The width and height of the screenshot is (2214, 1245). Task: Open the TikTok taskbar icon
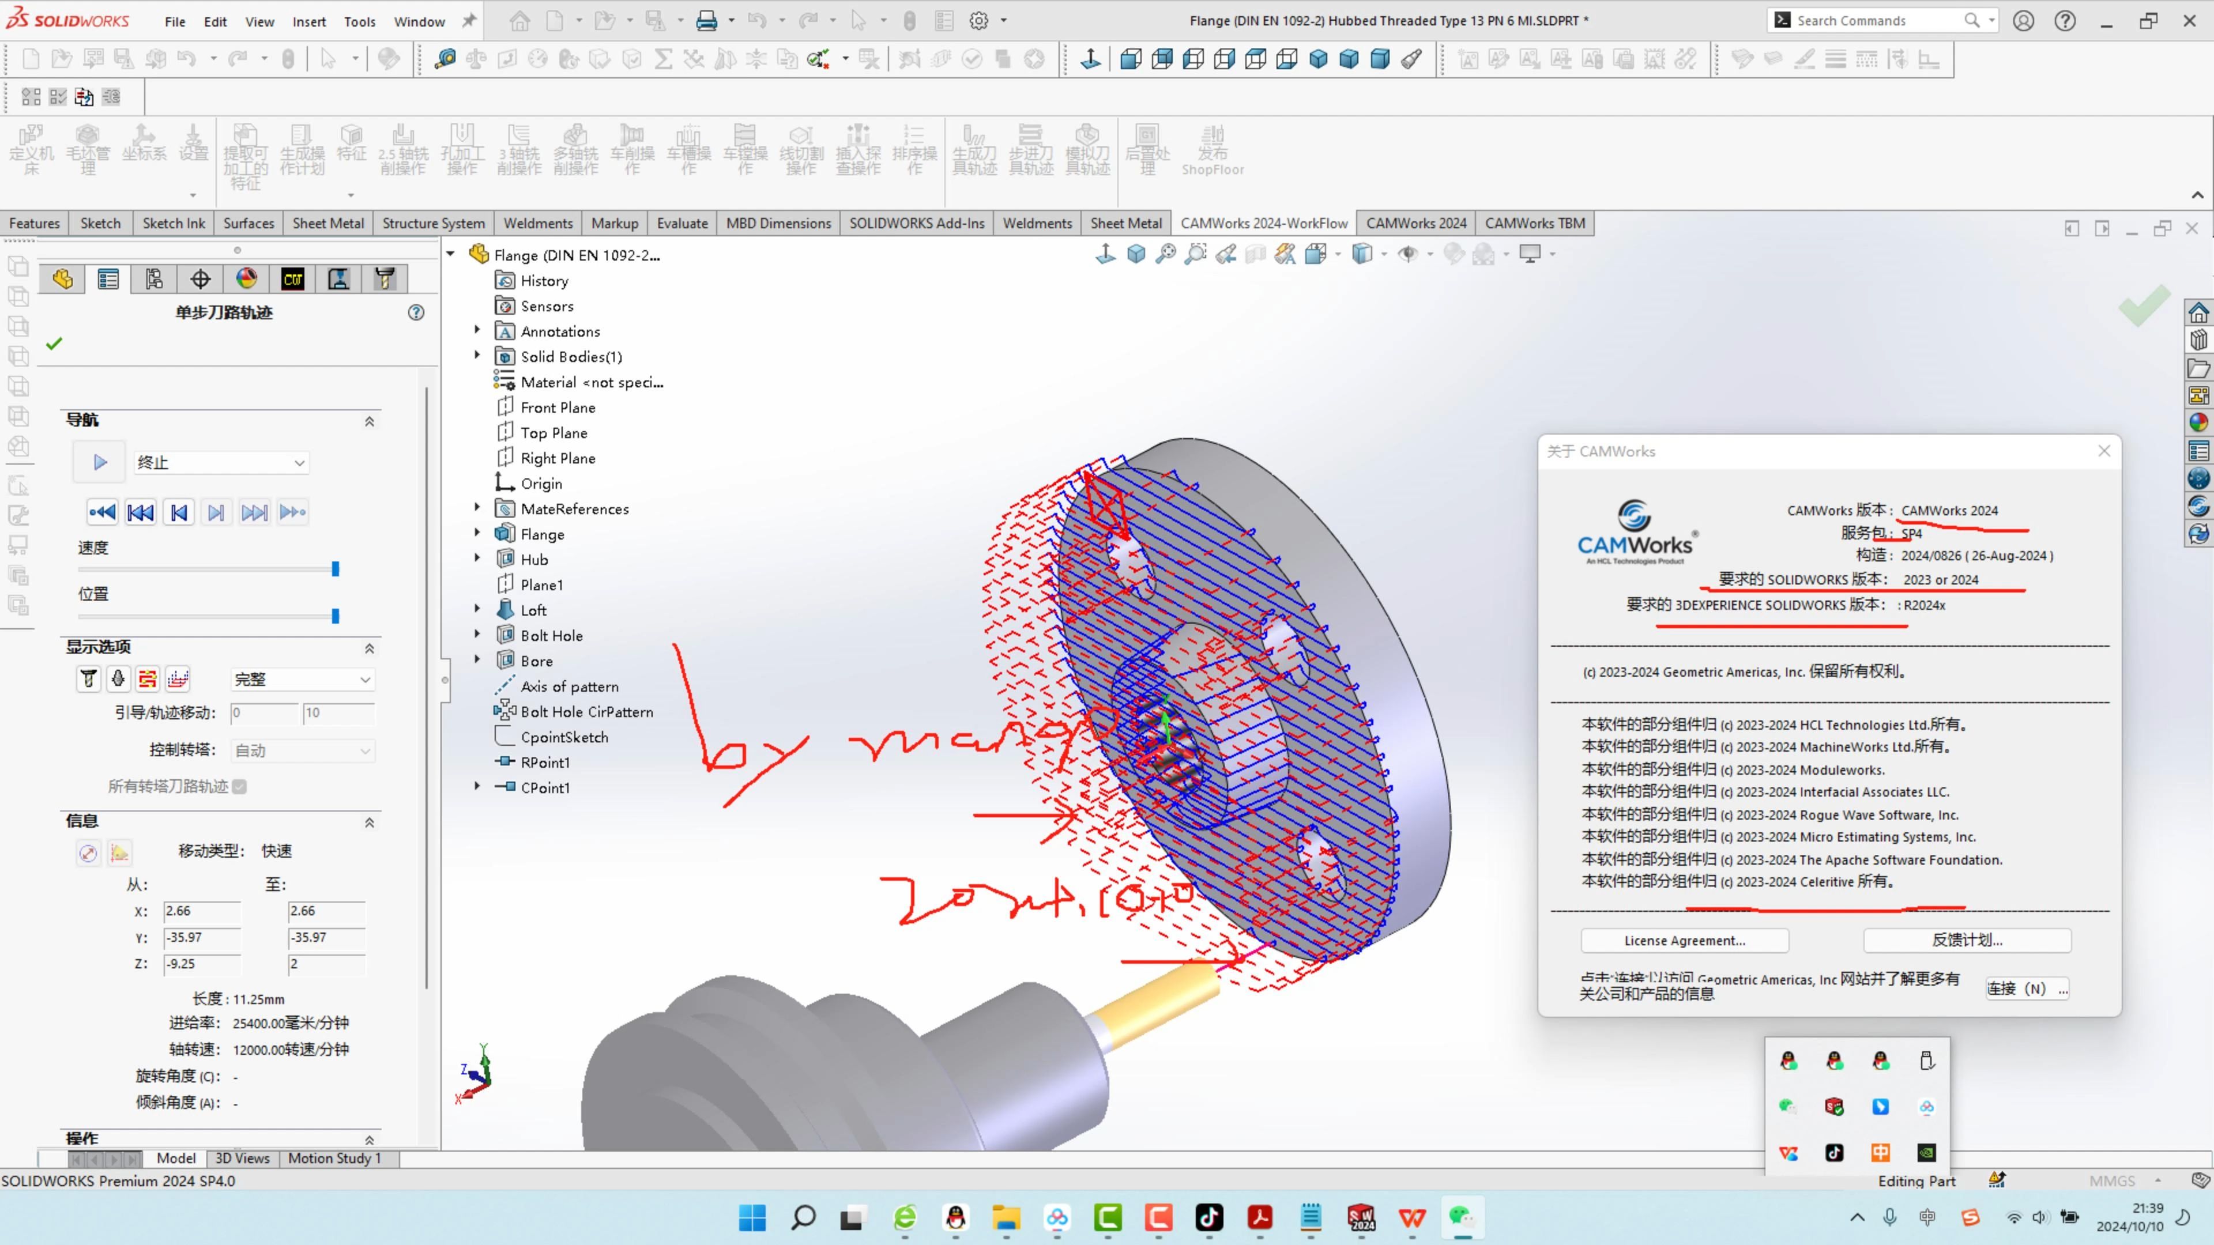click(1209, 1217)
